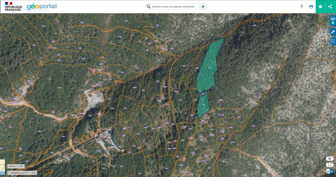Image resolution: width=336 pixels, height=177 pixels.
Task: Select the 2D view mode
Action: [328, 171]
